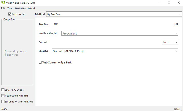Click the Quality label
This screenshot has width=183, height=111.
click(43, 51)
